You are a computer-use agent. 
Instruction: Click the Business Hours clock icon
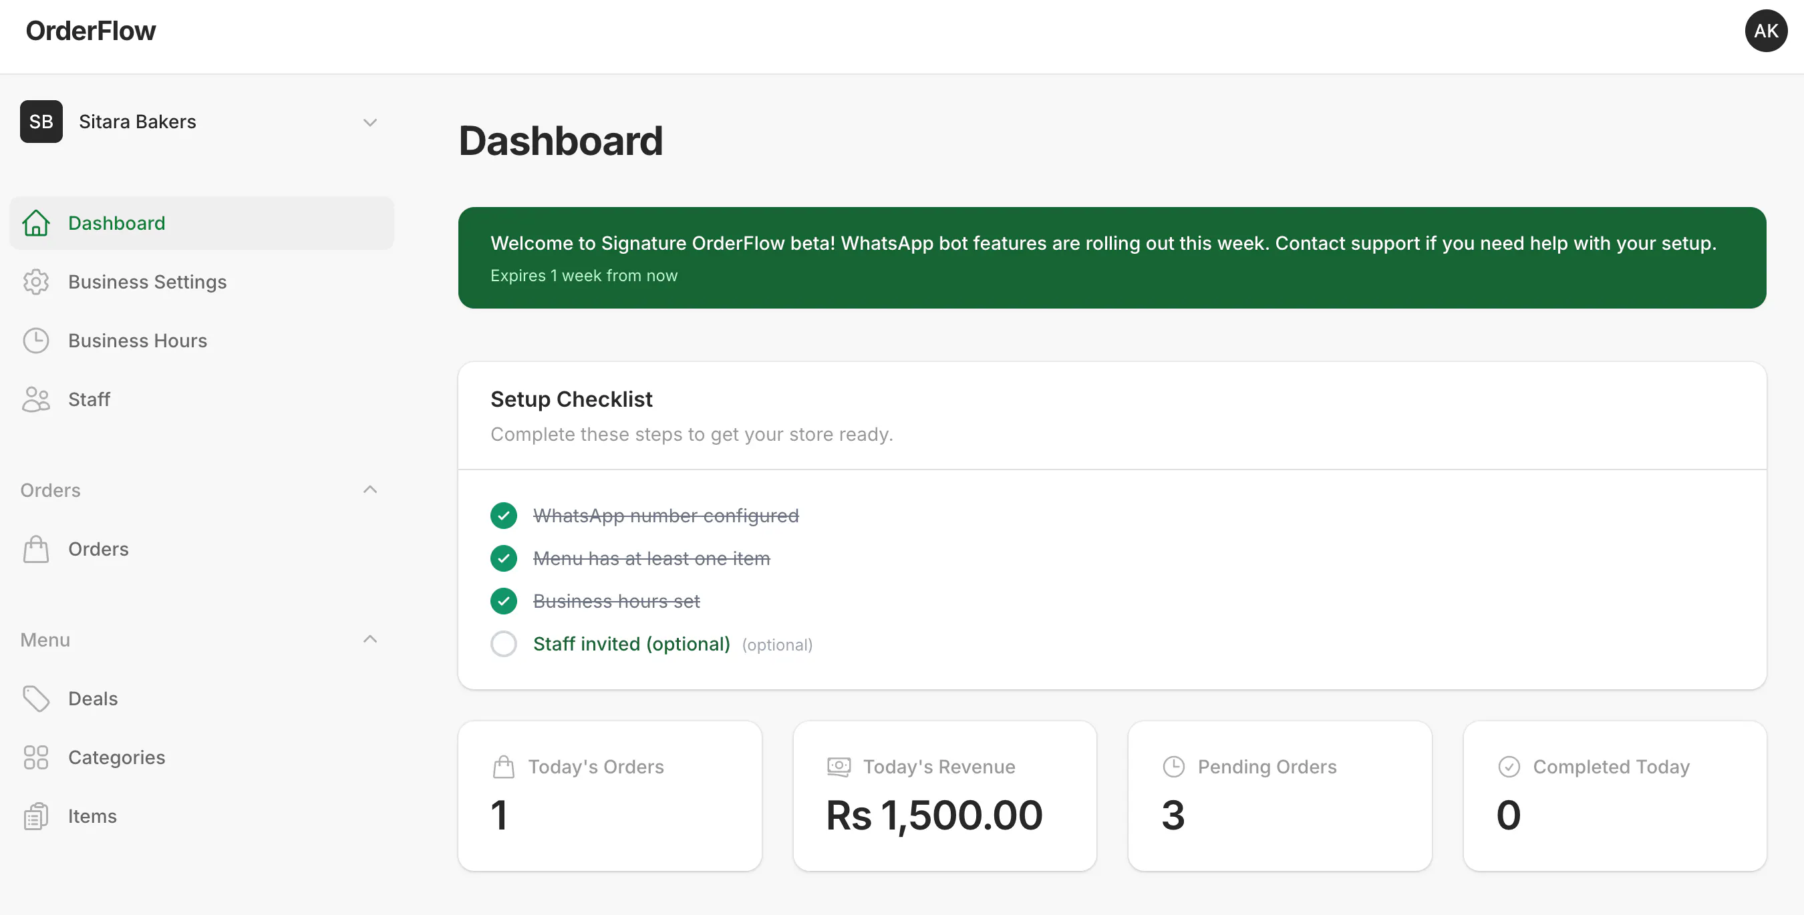click(x=35, y=341)
